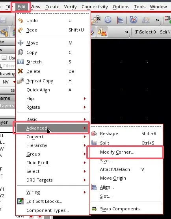Image resolution: width=171 pixels, height=219 pixels.
Task: Click the blue info icon in toolbar
Action: 108,20
